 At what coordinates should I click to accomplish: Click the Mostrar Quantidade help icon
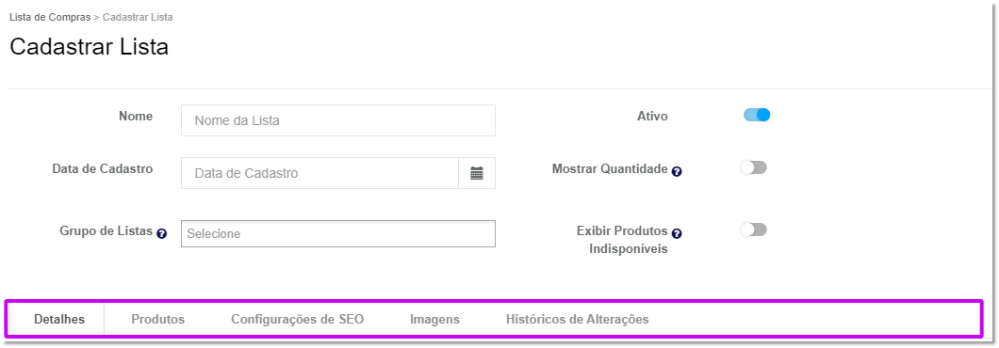[677, 172]
